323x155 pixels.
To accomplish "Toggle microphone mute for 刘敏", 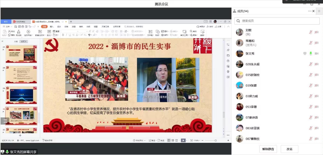I will 311,32.
